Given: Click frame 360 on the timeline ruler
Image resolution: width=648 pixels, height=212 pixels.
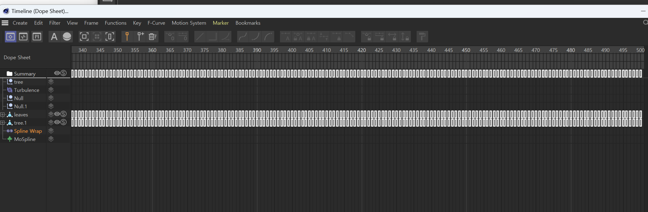Looking at the screenshot, I should tap(152, 50).
